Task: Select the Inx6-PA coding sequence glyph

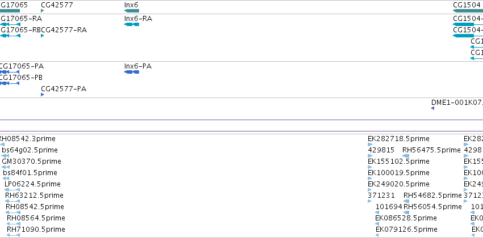Action: (x=132, y=72)
